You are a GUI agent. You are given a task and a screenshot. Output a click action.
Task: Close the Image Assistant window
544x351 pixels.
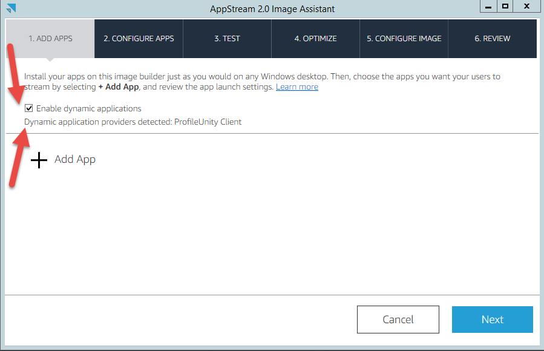coord(526,6)
